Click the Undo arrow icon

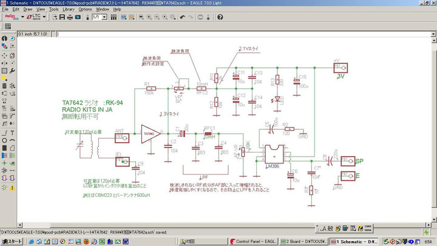(183, 17)
